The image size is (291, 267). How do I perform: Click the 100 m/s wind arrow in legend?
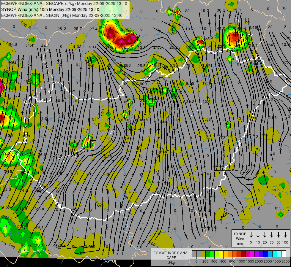(x=285, y=235)
